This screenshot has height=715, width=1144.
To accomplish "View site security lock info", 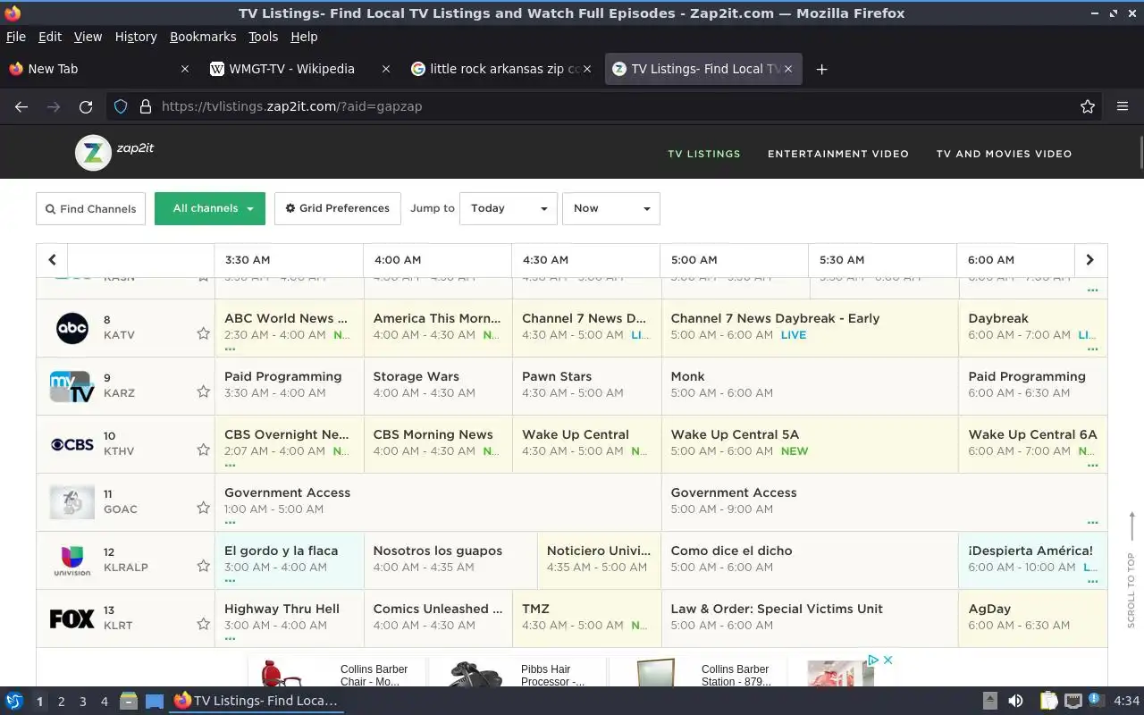I will tap(146, 106).
